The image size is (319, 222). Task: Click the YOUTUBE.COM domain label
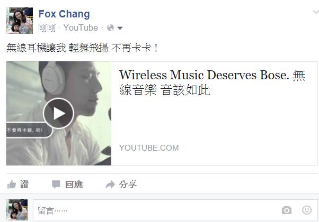pyautogui.click(x=149, y=147)
